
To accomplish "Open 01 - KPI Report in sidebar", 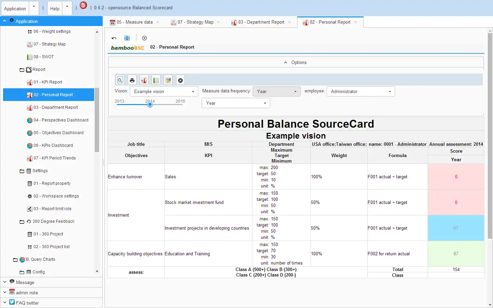I will pos(48,82).
